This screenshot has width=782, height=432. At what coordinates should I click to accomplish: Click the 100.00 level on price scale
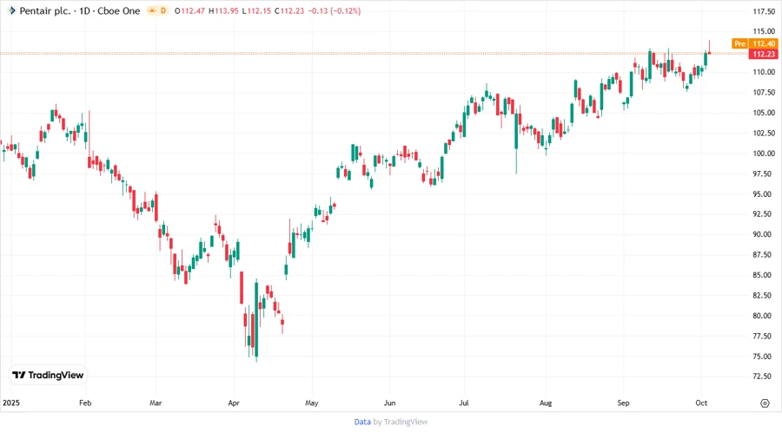pos(764,154)
